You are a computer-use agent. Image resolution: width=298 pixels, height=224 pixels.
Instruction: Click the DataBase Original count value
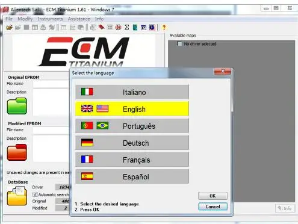pyautogui.click(x=63, y=201)
